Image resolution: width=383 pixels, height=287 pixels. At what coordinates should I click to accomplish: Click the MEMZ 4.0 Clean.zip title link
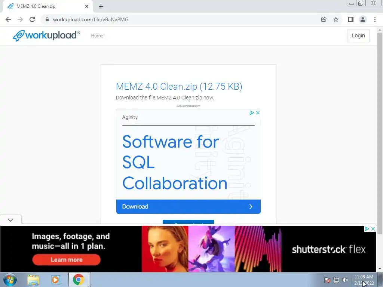pyautogui.click(x=179, y=86)
